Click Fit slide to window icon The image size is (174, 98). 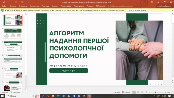pyautogui.click(x=172, y=92)
